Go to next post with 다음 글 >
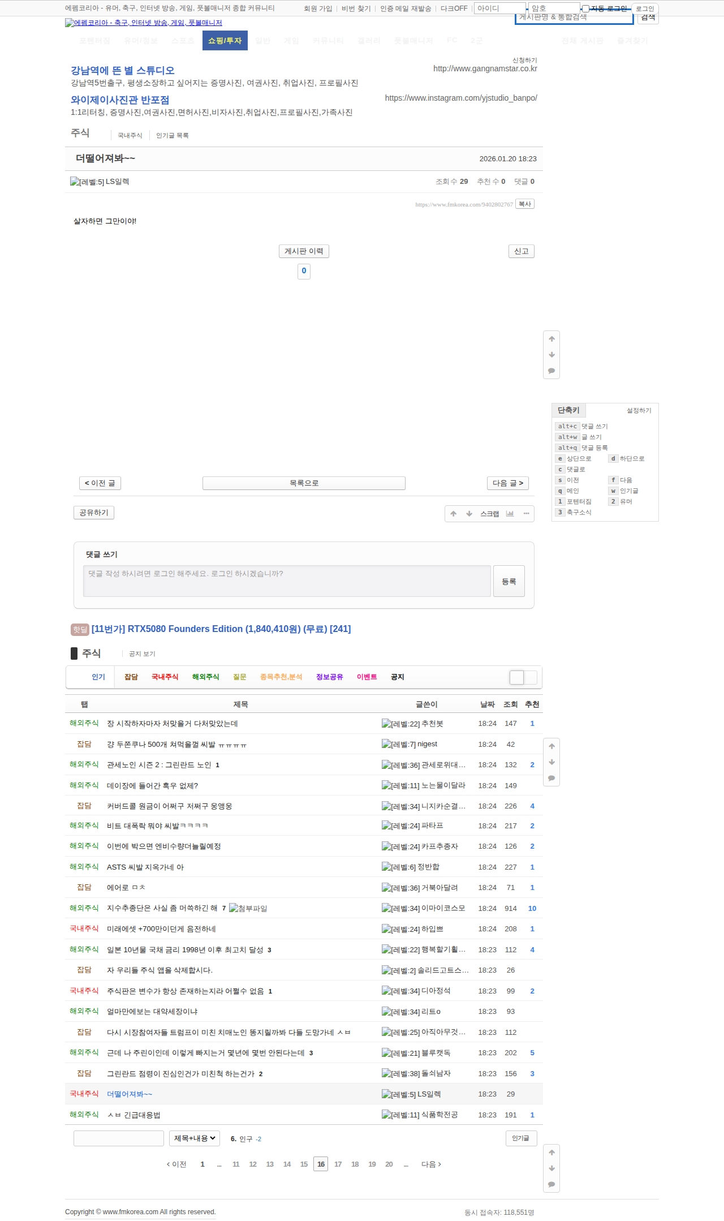Image resolution: width=724 pixels, height=1221 pixels. coord(508,483)
